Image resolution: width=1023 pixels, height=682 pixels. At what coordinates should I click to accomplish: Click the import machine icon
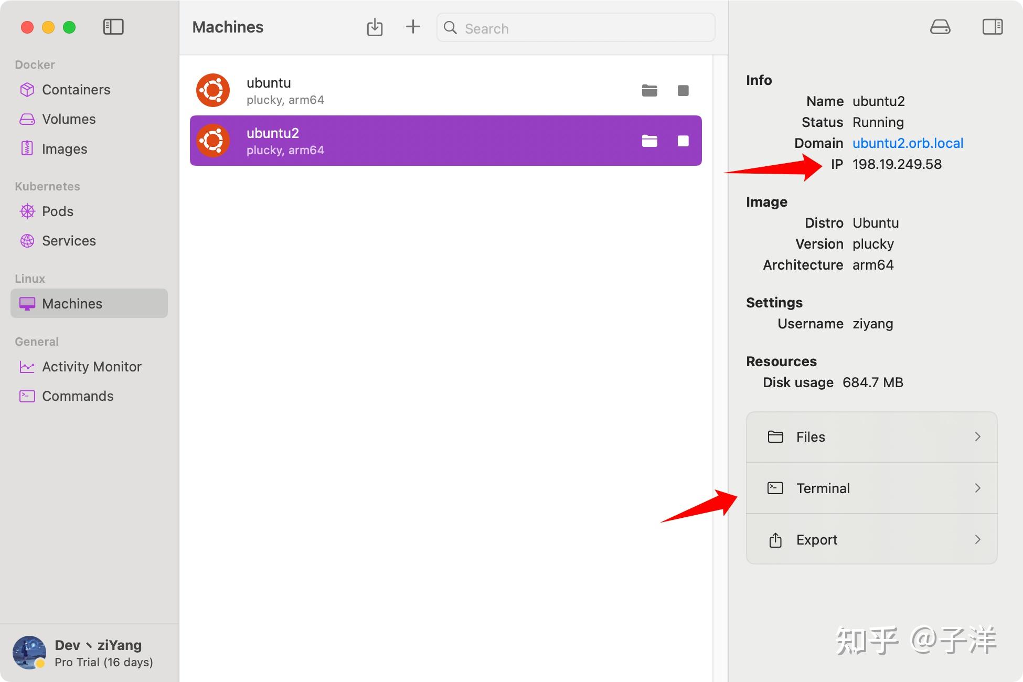(x=375, y=27)
